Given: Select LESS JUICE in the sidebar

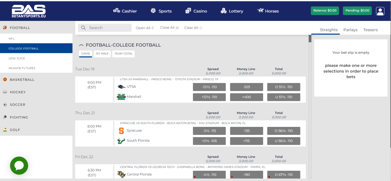Looking at the screenshot, I should click(36, 58).
